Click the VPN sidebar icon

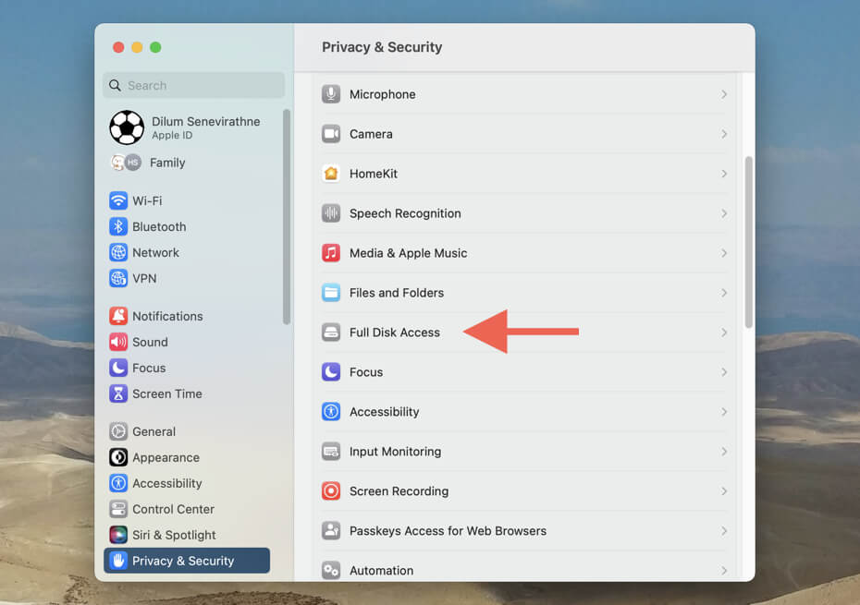[118, 278]
